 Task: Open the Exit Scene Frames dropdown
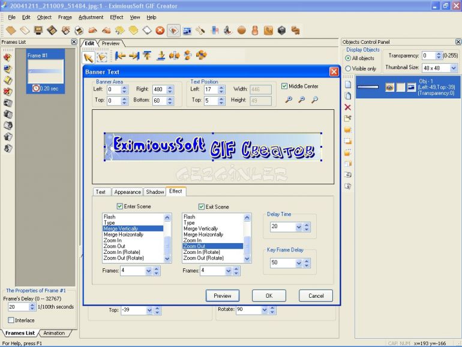(x=229, y=271)
